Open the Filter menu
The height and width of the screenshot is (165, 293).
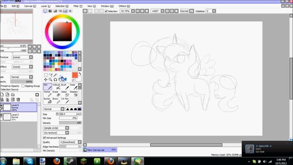[78, 6]
